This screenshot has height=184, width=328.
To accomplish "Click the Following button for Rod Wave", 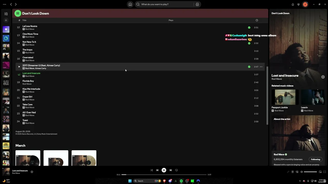I will pyautogui.click(x=315, y=159).
